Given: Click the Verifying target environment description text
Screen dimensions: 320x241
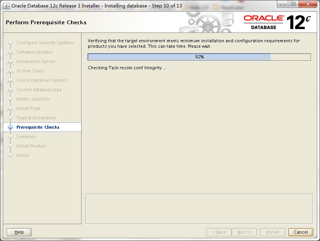Looking at the screenshot, I should tap(194, 43).
